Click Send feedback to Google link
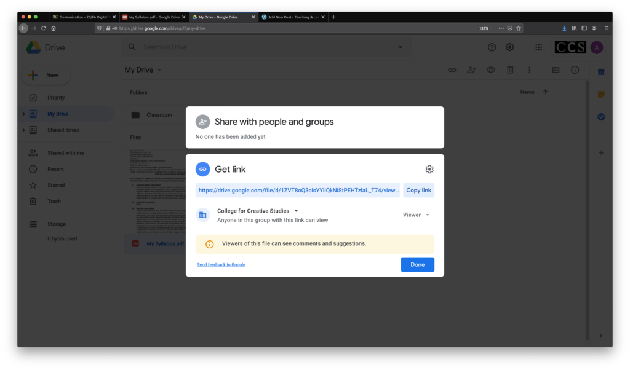 (x=221, y=265)
